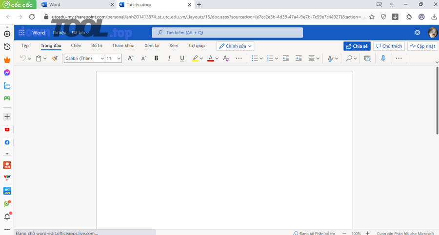Toggle italic formatting
The height and width of the screenshot is (235, 439).
(169, 59)
